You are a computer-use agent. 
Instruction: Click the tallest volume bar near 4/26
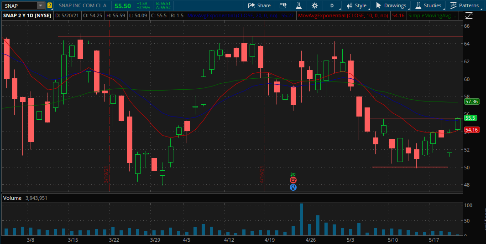pyautogui.click(x=301, y=219)
